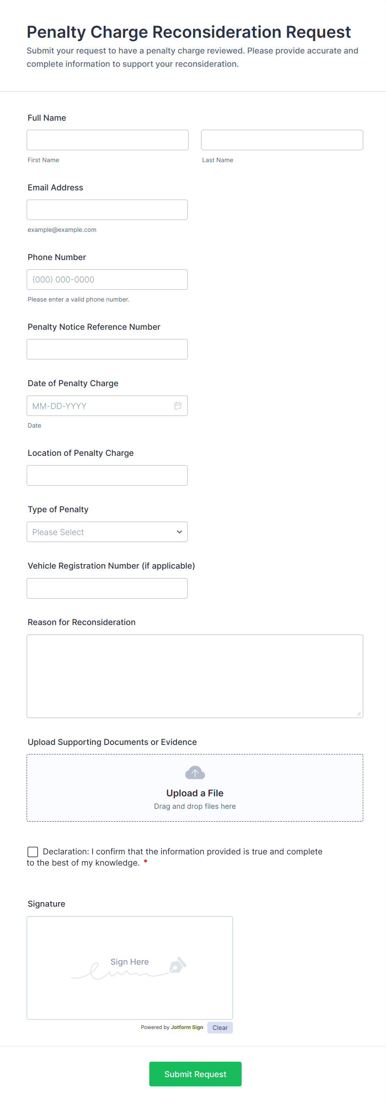Click the Email Address field
Image resolution: width=386 pixels, height=1107 pixels.
(x=107, y=210)
